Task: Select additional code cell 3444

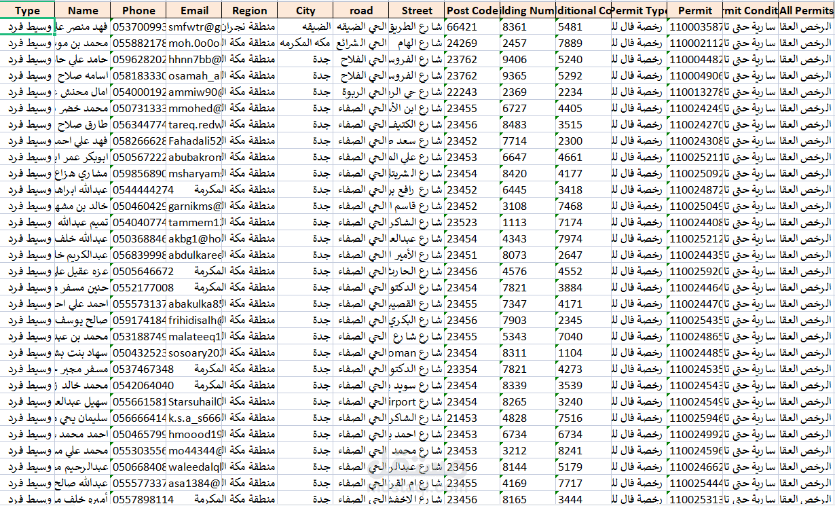Action: (x=584, y=499)
